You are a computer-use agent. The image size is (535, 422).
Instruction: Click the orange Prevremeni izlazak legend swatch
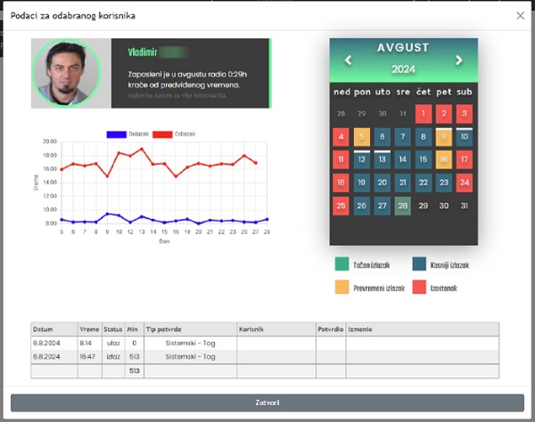[x=342, y=288]
